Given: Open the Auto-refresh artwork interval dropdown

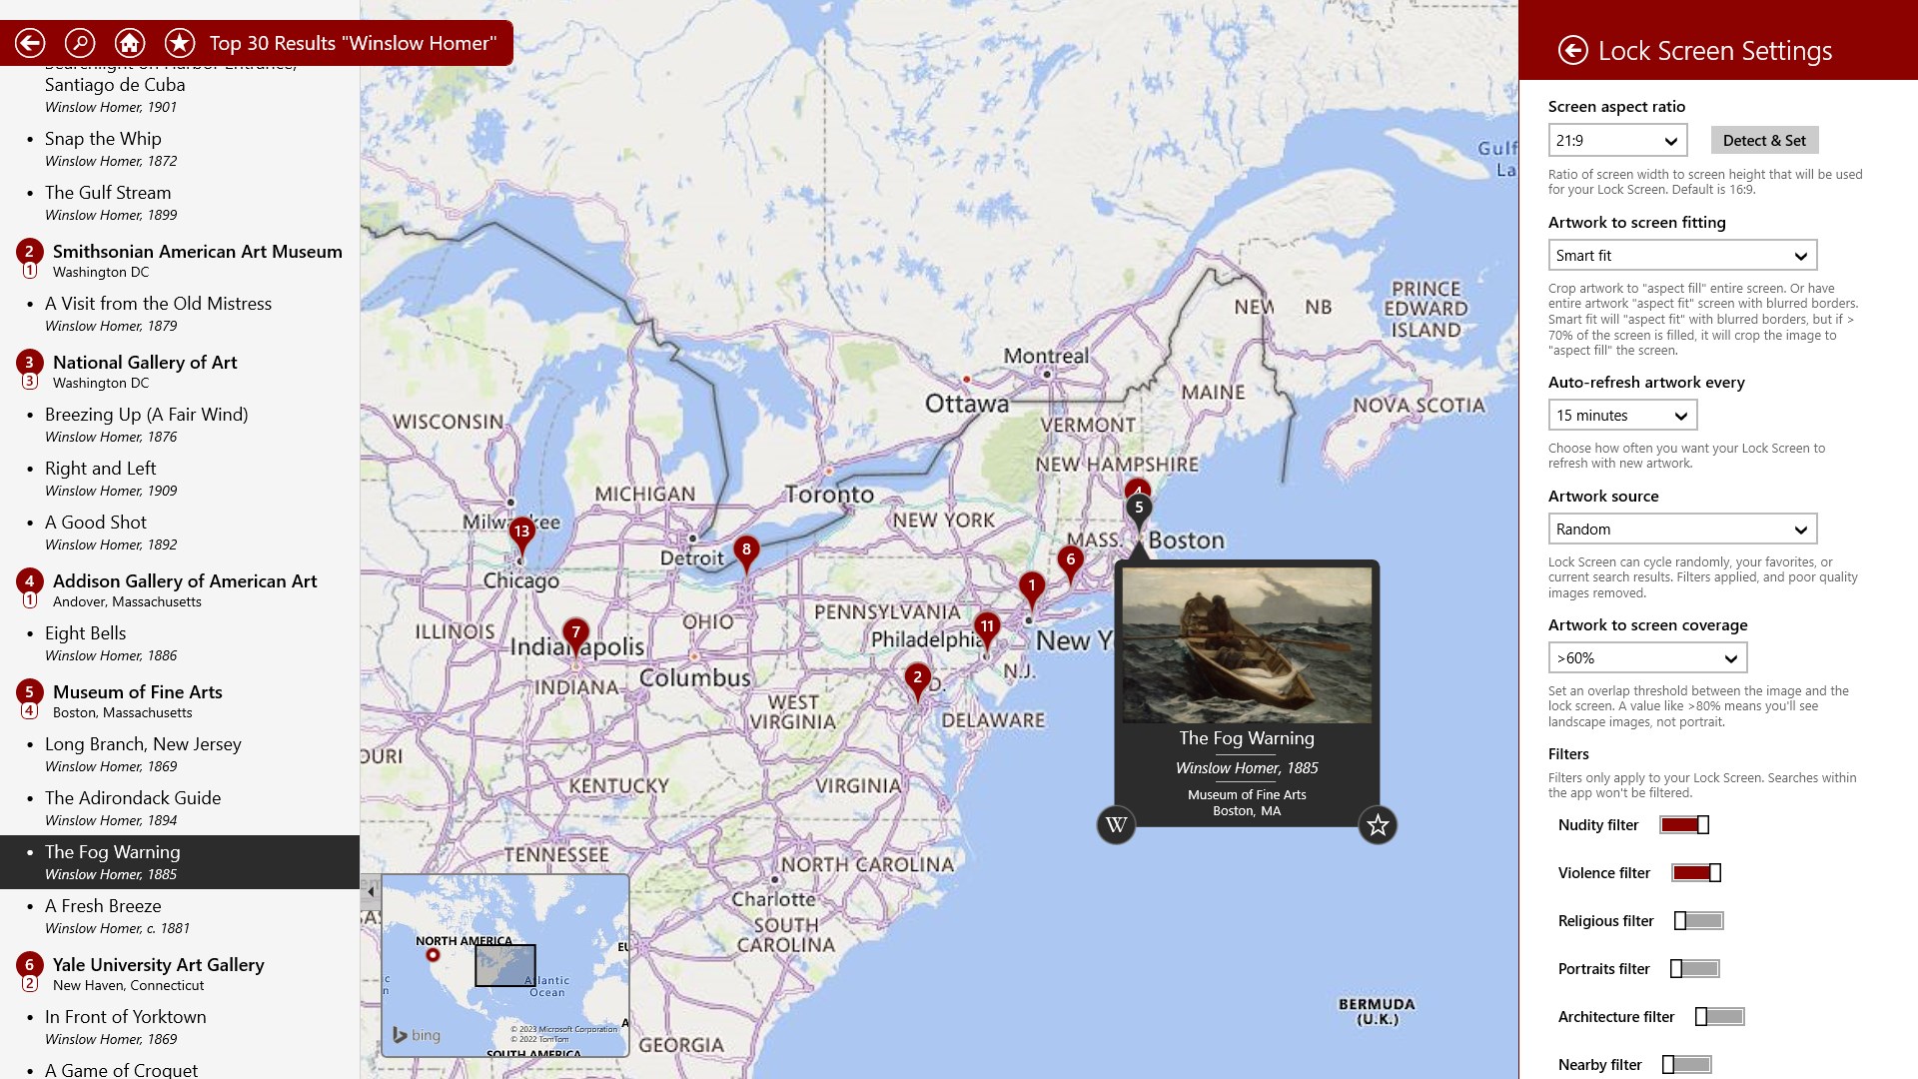Looking at the screenshot, I should coord(1622,415).
